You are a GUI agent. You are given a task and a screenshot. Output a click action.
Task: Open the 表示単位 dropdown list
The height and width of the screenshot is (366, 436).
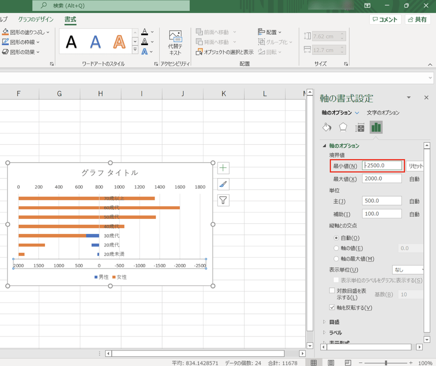coord(407,270)
